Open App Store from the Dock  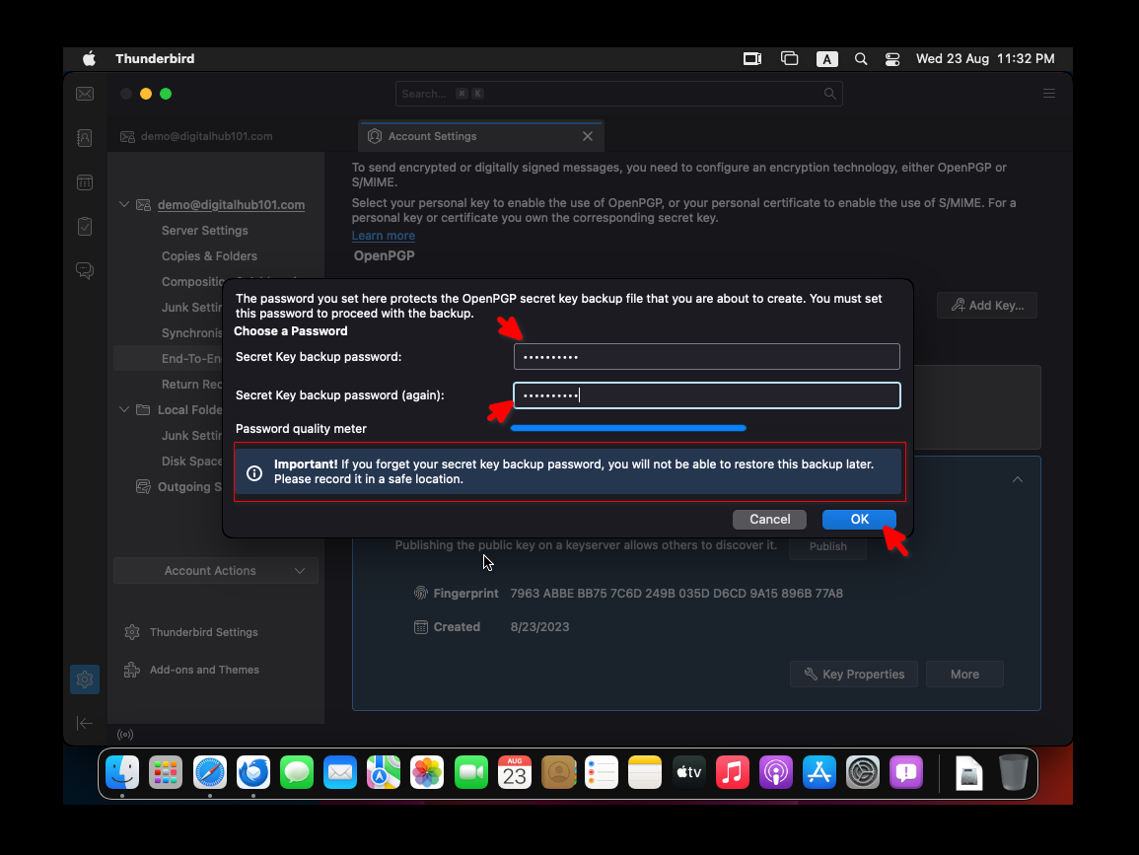(x=819, y=772)
